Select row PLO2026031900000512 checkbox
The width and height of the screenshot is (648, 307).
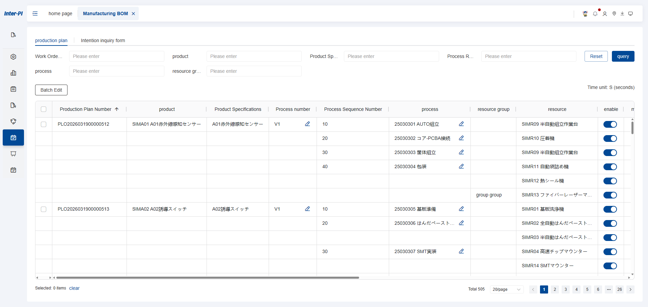pyautogui.click(x=44, y=124)
